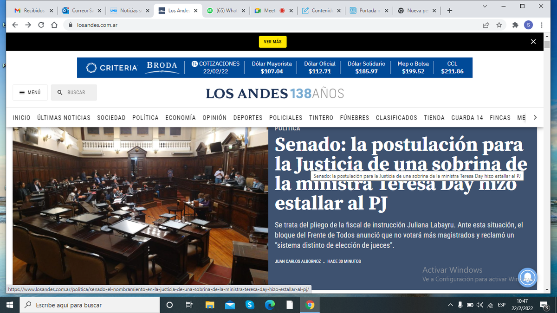Reload the losandes.com.ar page
The width and height of the screenshot is (557, 313).
[x=41, y=25]
